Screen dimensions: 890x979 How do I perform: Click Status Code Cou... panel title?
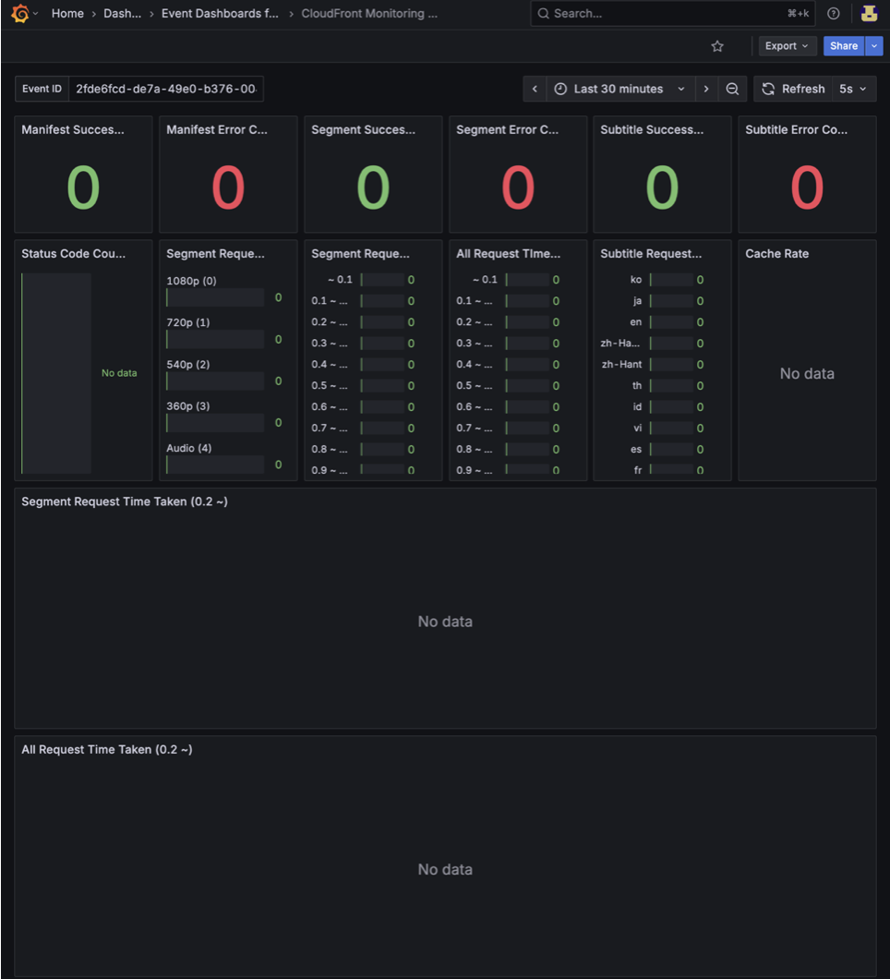click(73, 253)
